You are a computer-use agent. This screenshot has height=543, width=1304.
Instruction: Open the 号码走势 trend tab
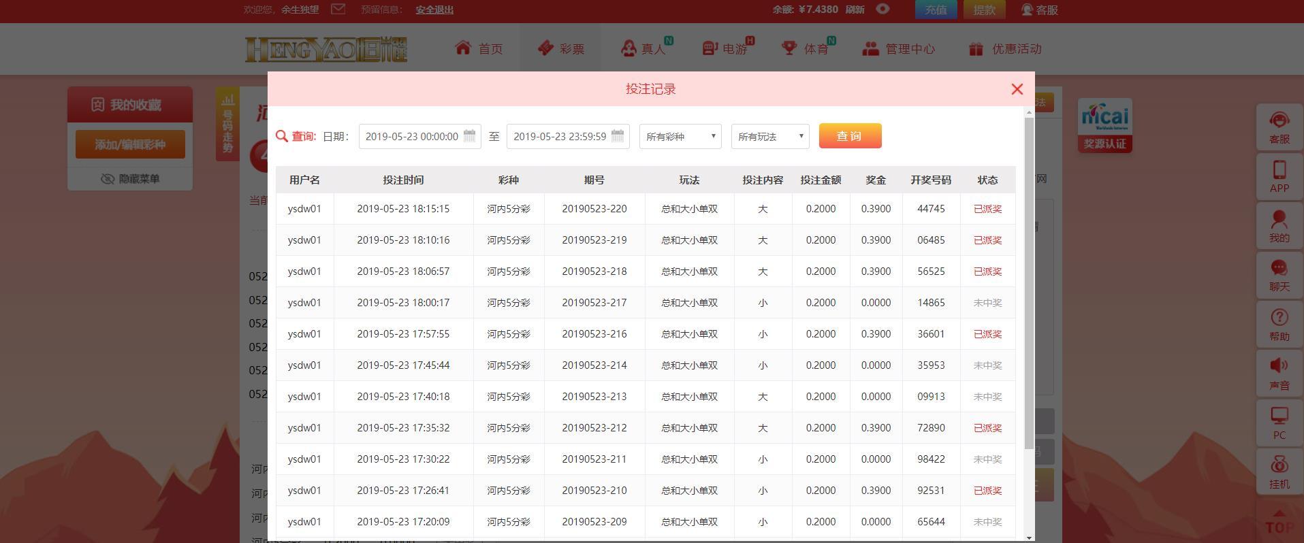pyautogui.click(x=227, y=124)
